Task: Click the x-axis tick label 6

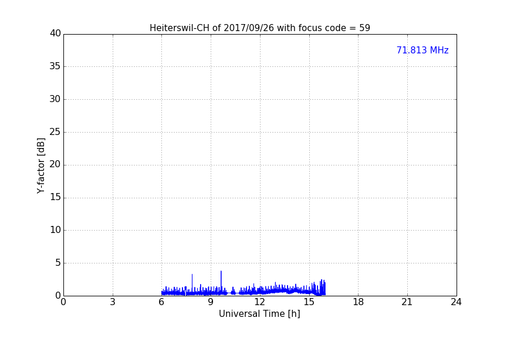Action: [x=161, y=302]
